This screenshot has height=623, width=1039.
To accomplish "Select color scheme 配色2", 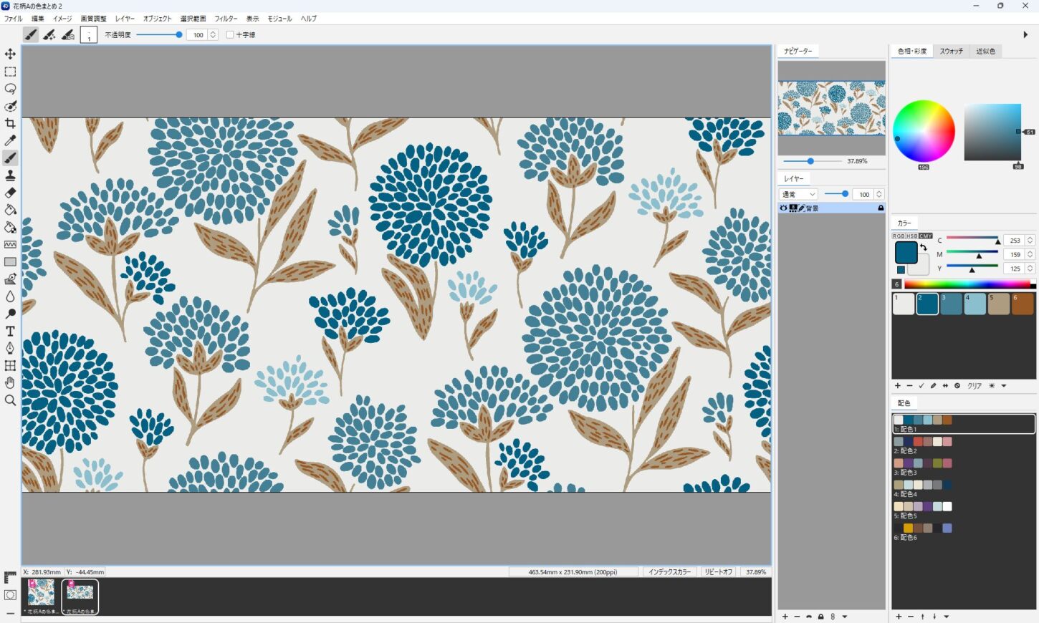I will click(x=963, y=446).
